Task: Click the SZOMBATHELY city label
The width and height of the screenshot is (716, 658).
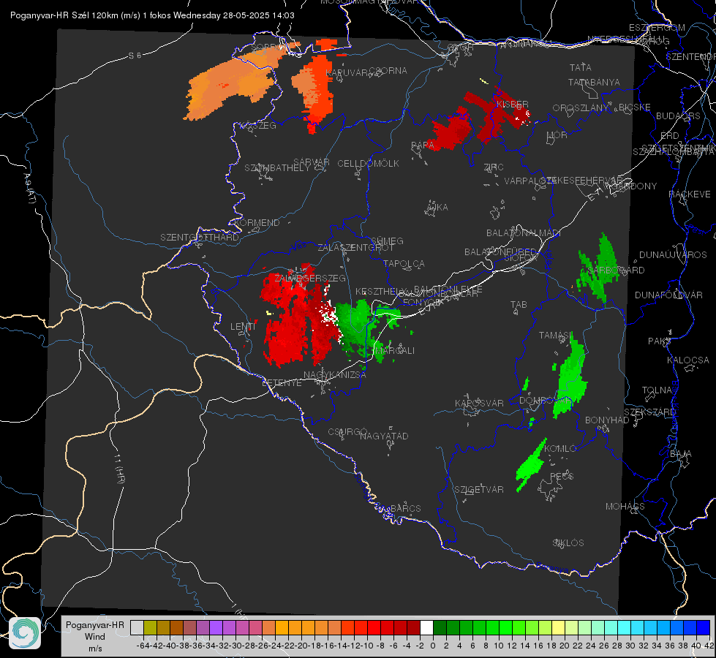Action: (277, 168)
